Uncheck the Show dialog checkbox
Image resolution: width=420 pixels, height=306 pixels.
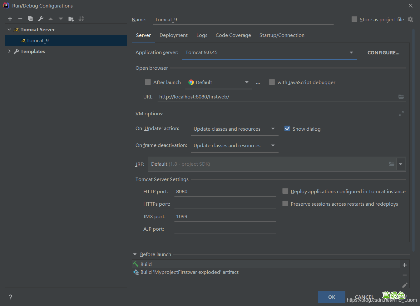pyautogui.click(x=287, y=129)
